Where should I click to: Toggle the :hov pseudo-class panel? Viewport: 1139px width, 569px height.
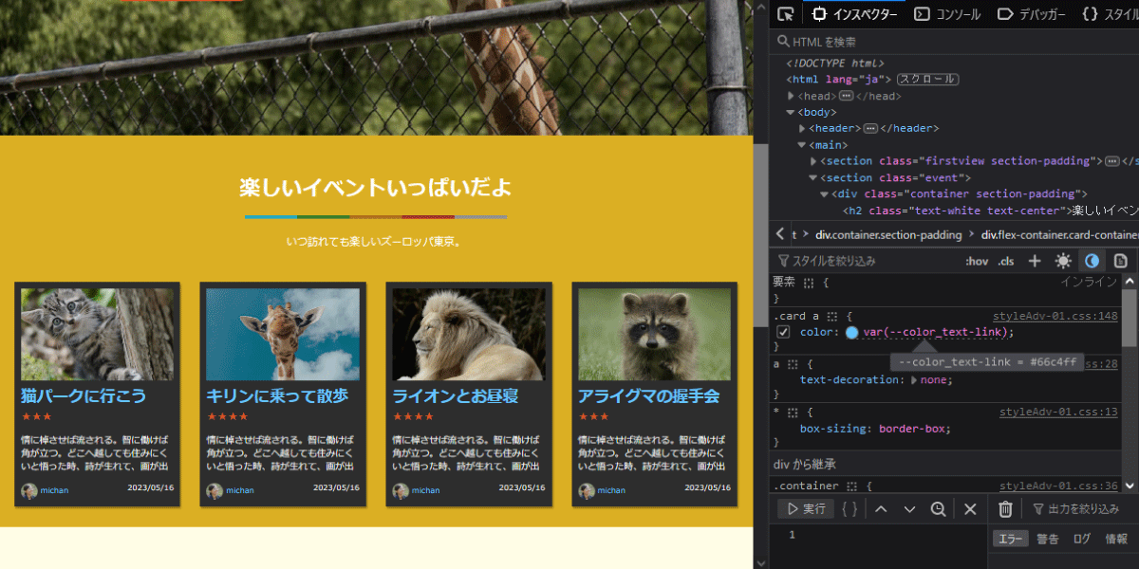[977, 261]
